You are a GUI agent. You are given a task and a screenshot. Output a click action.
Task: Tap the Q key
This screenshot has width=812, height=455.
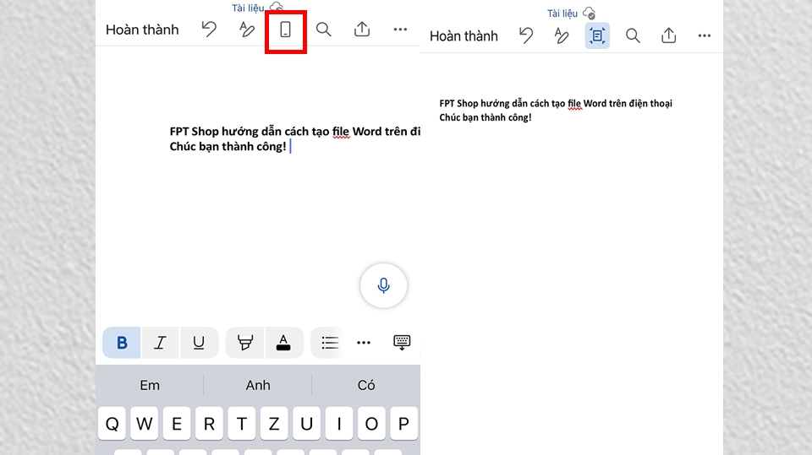click(x=112, y=424)
